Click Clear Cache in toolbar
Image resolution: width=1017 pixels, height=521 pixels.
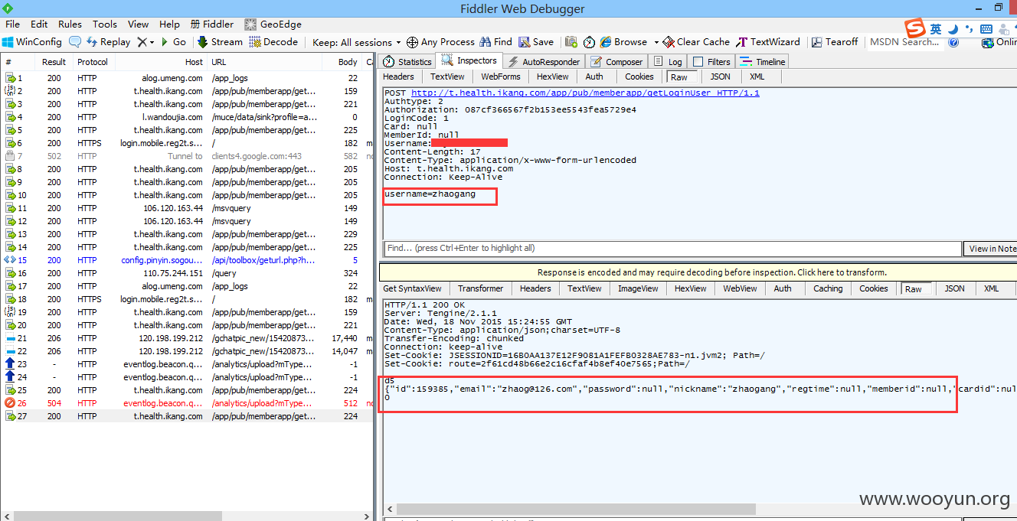696,42
